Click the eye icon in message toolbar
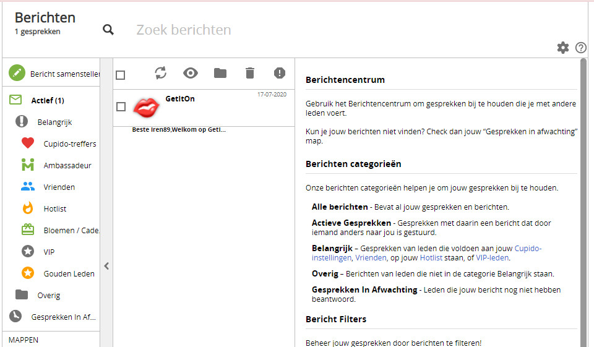The height and width of the screenshot is (347, 594). pos(191,73)
